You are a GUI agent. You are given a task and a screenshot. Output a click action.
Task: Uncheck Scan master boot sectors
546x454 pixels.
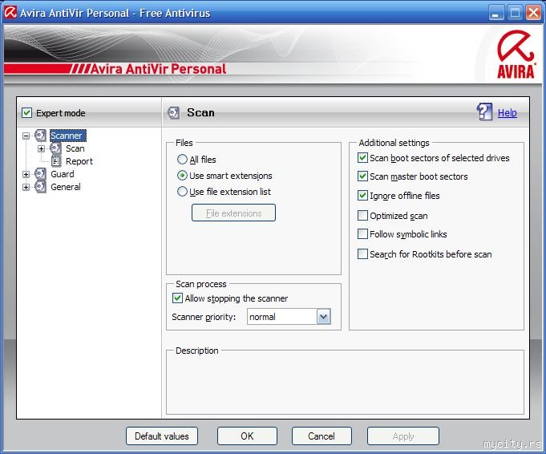tap(362, 176)
